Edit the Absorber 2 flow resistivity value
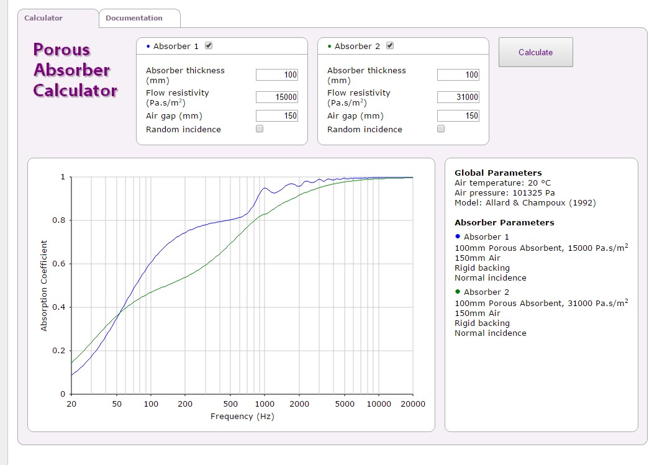 pyautogui.click(x=458, y=97)
